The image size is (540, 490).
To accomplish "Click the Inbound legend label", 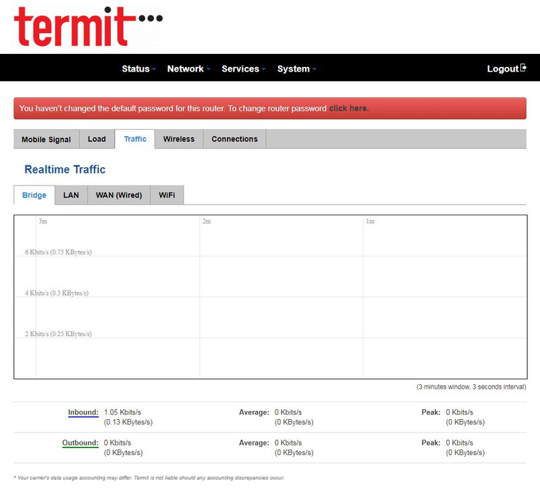I will tap(83, 412).
